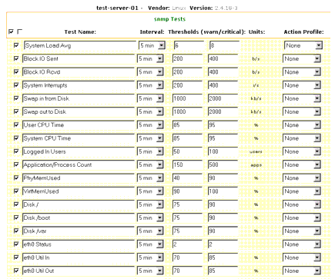Open Action Profile dropdown for Block IO Rcvd
Image resolution: width=335 pixels, height=279 pixels.
302,72
